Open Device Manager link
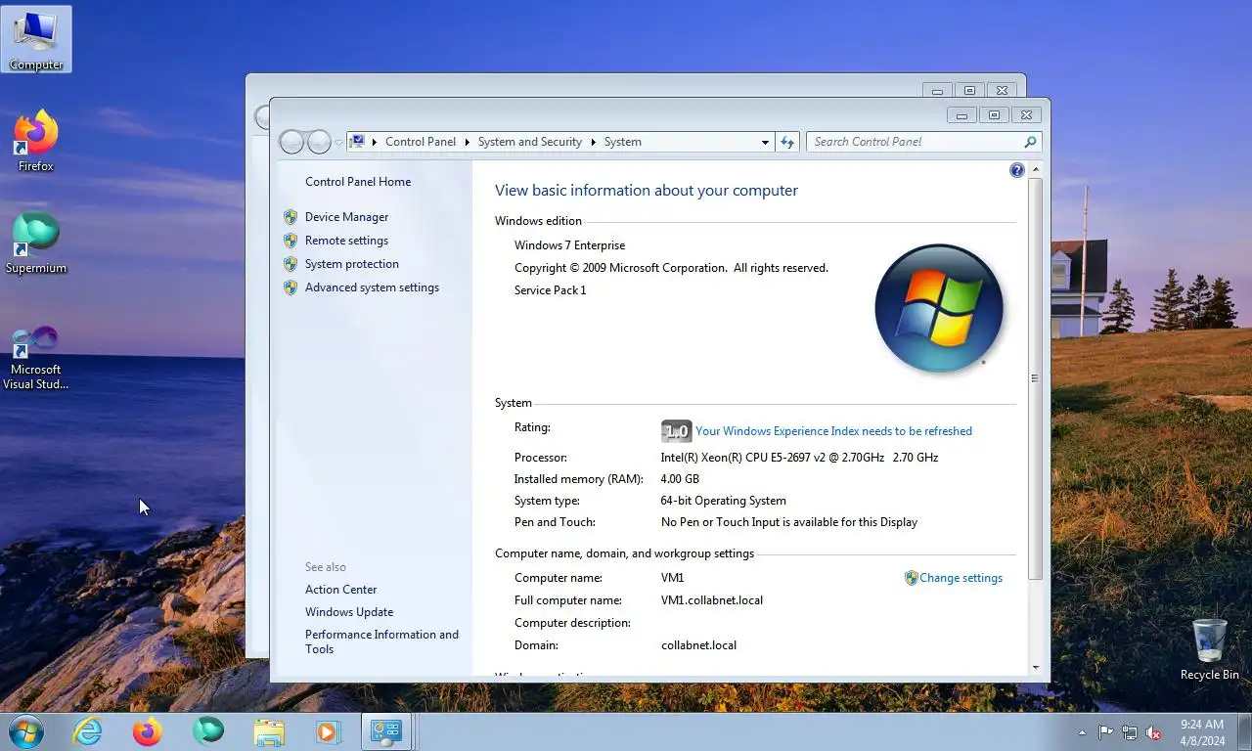 [346, 217]
